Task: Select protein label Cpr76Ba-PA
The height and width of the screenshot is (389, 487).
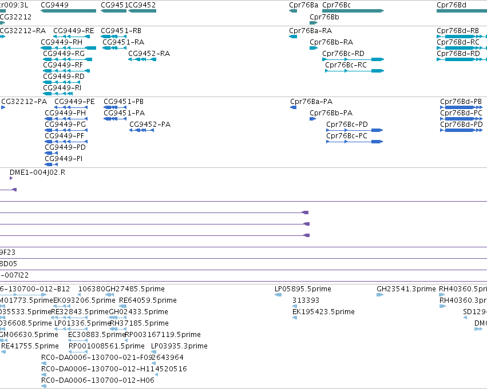Action: click(x=311, y=102)
